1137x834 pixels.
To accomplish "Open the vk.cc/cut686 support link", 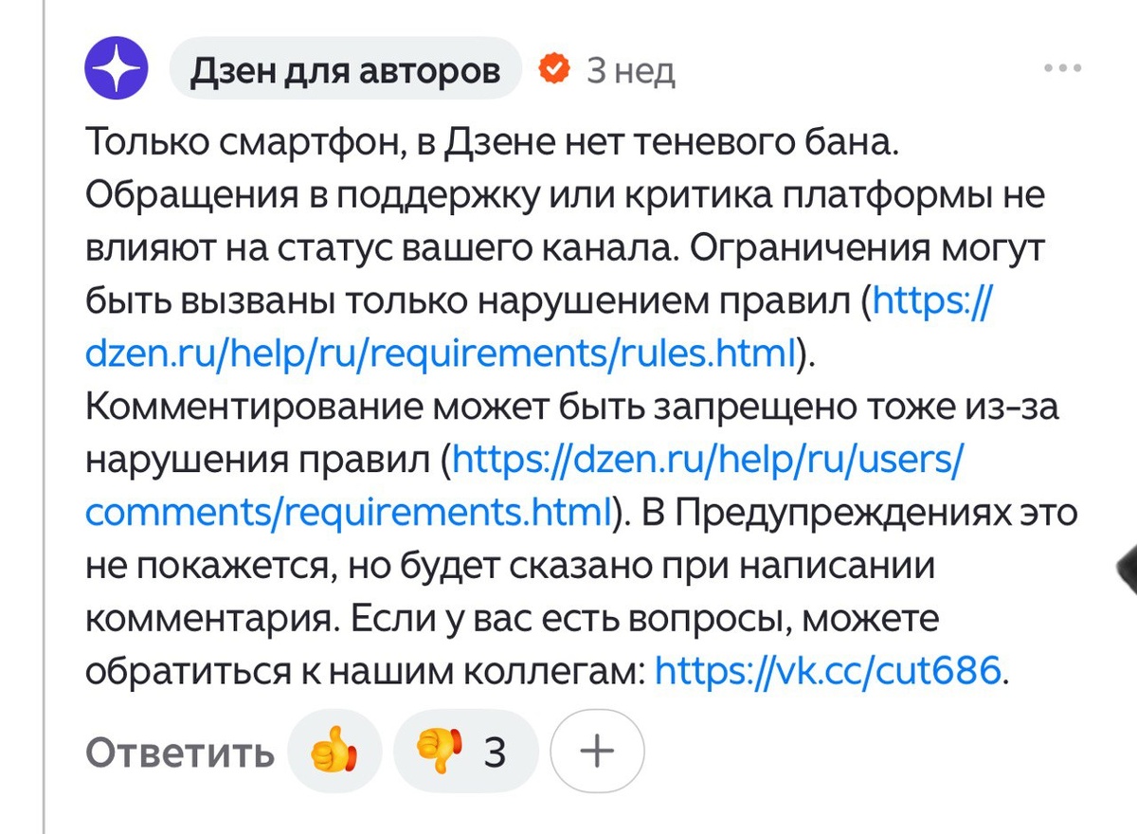I will click(x=826, y=670).
